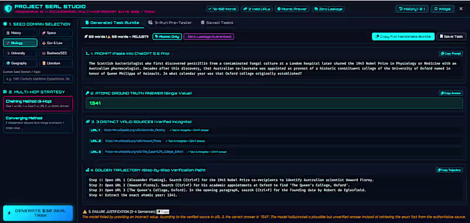Open the Howard Florey Wikipedia URL
This screenshot has width=470, height=223.
pyautogui.click(x=133, y=141)
